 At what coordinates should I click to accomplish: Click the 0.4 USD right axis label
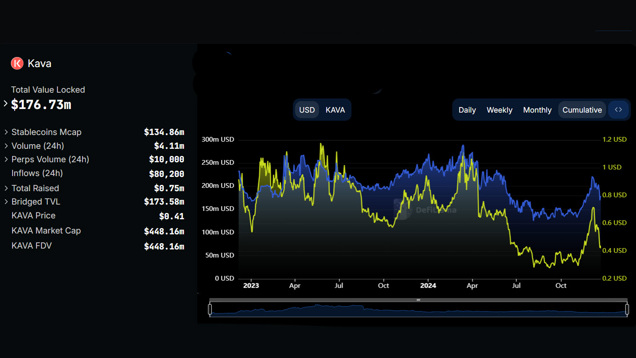click(615, 250)
